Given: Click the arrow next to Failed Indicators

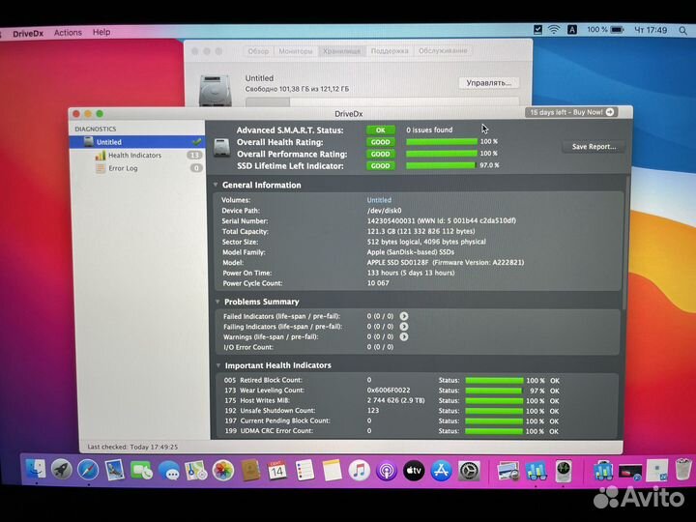Looking at the screenshot, I should coord(403,316).
